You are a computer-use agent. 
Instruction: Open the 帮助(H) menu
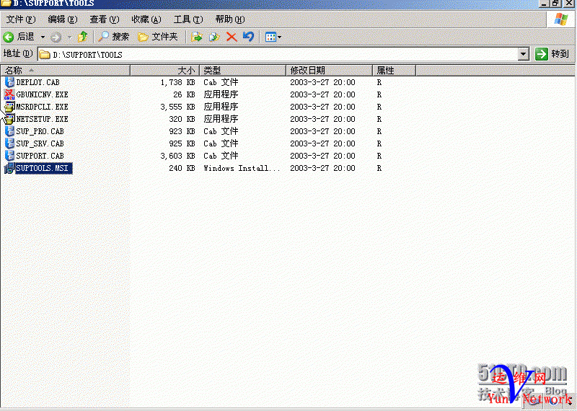230,19
